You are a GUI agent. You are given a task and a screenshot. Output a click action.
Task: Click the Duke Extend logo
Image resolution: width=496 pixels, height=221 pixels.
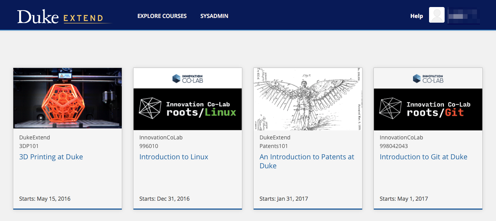click(x=60, y=17)
